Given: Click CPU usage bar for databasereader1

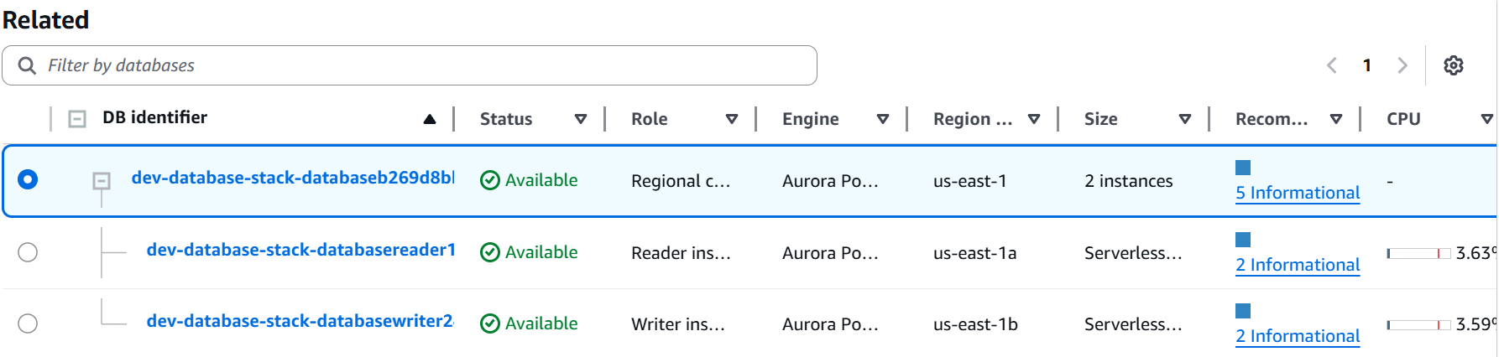Looking at the screenshot, I should coord(1418,253).
